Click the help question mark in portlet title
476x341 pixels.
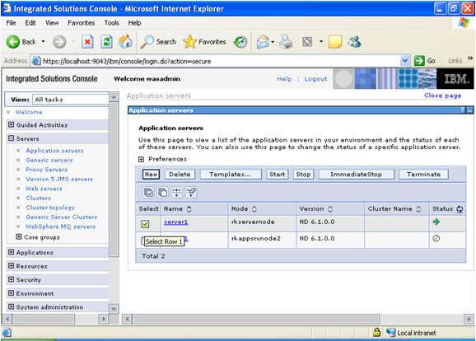pyautogui.click(x=462, y=110)
